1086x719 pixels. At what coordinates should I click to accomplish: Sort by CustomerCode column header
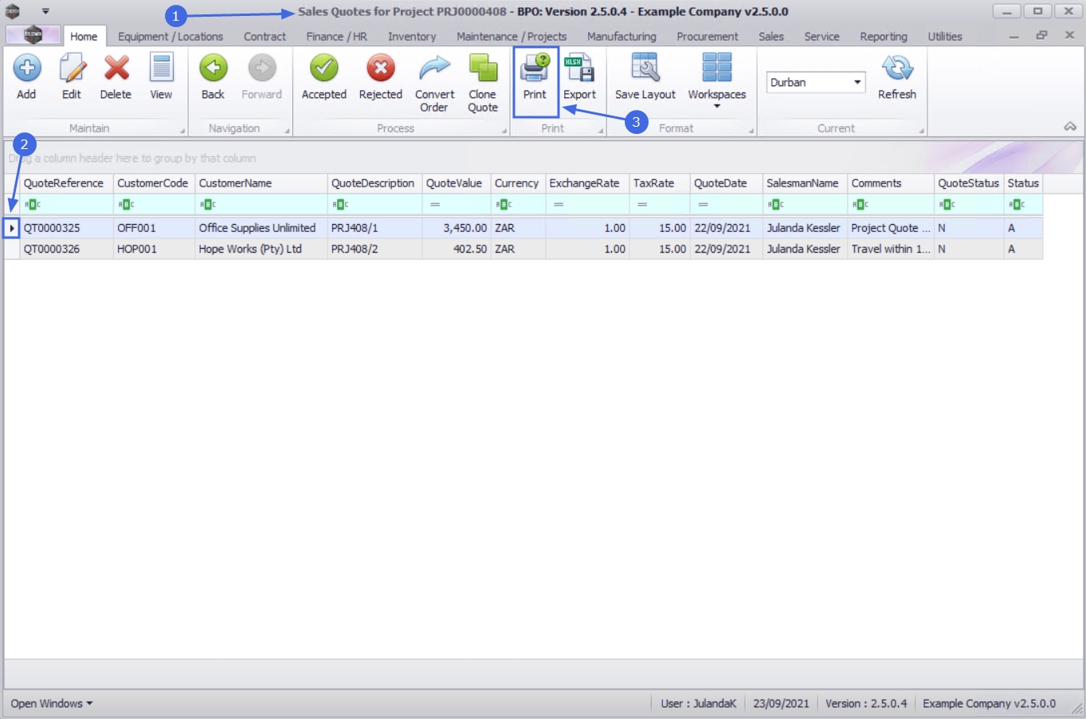point(155,183)
